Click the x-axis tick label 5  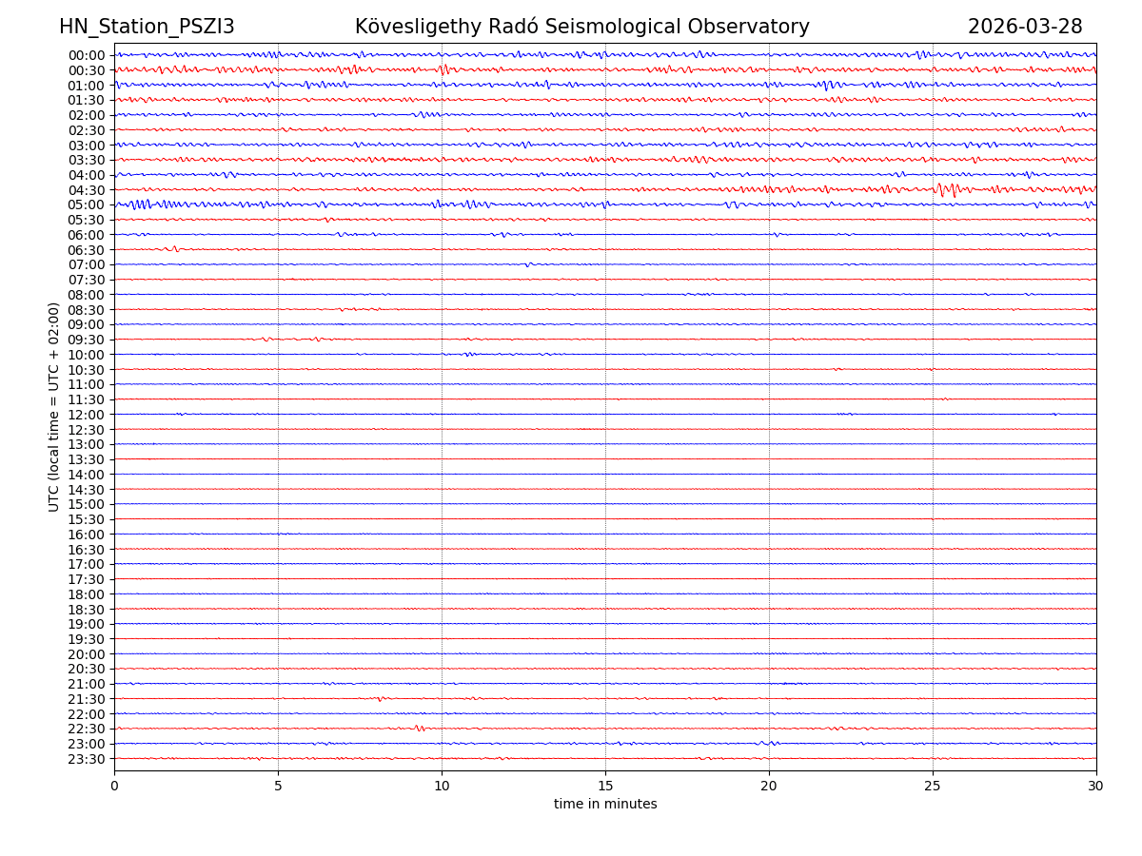click(278, 787)
